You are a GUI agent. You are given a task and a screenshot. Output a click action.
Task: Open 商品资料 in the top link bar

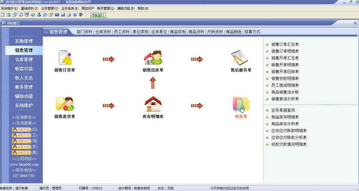pyautogui.click(x=196, y=32)
